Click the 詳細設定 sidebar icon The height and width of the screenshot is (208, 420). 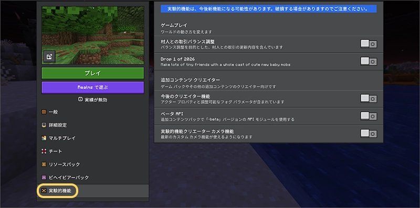44,125
